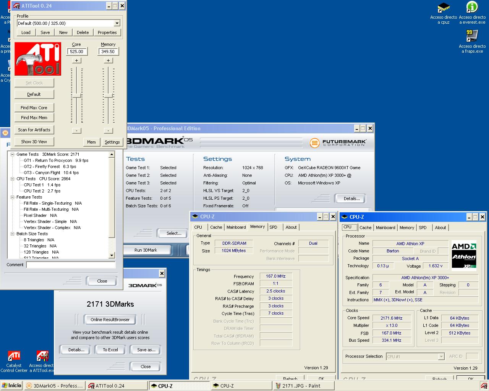Click Show 3D View

click(x=34, y=142)
